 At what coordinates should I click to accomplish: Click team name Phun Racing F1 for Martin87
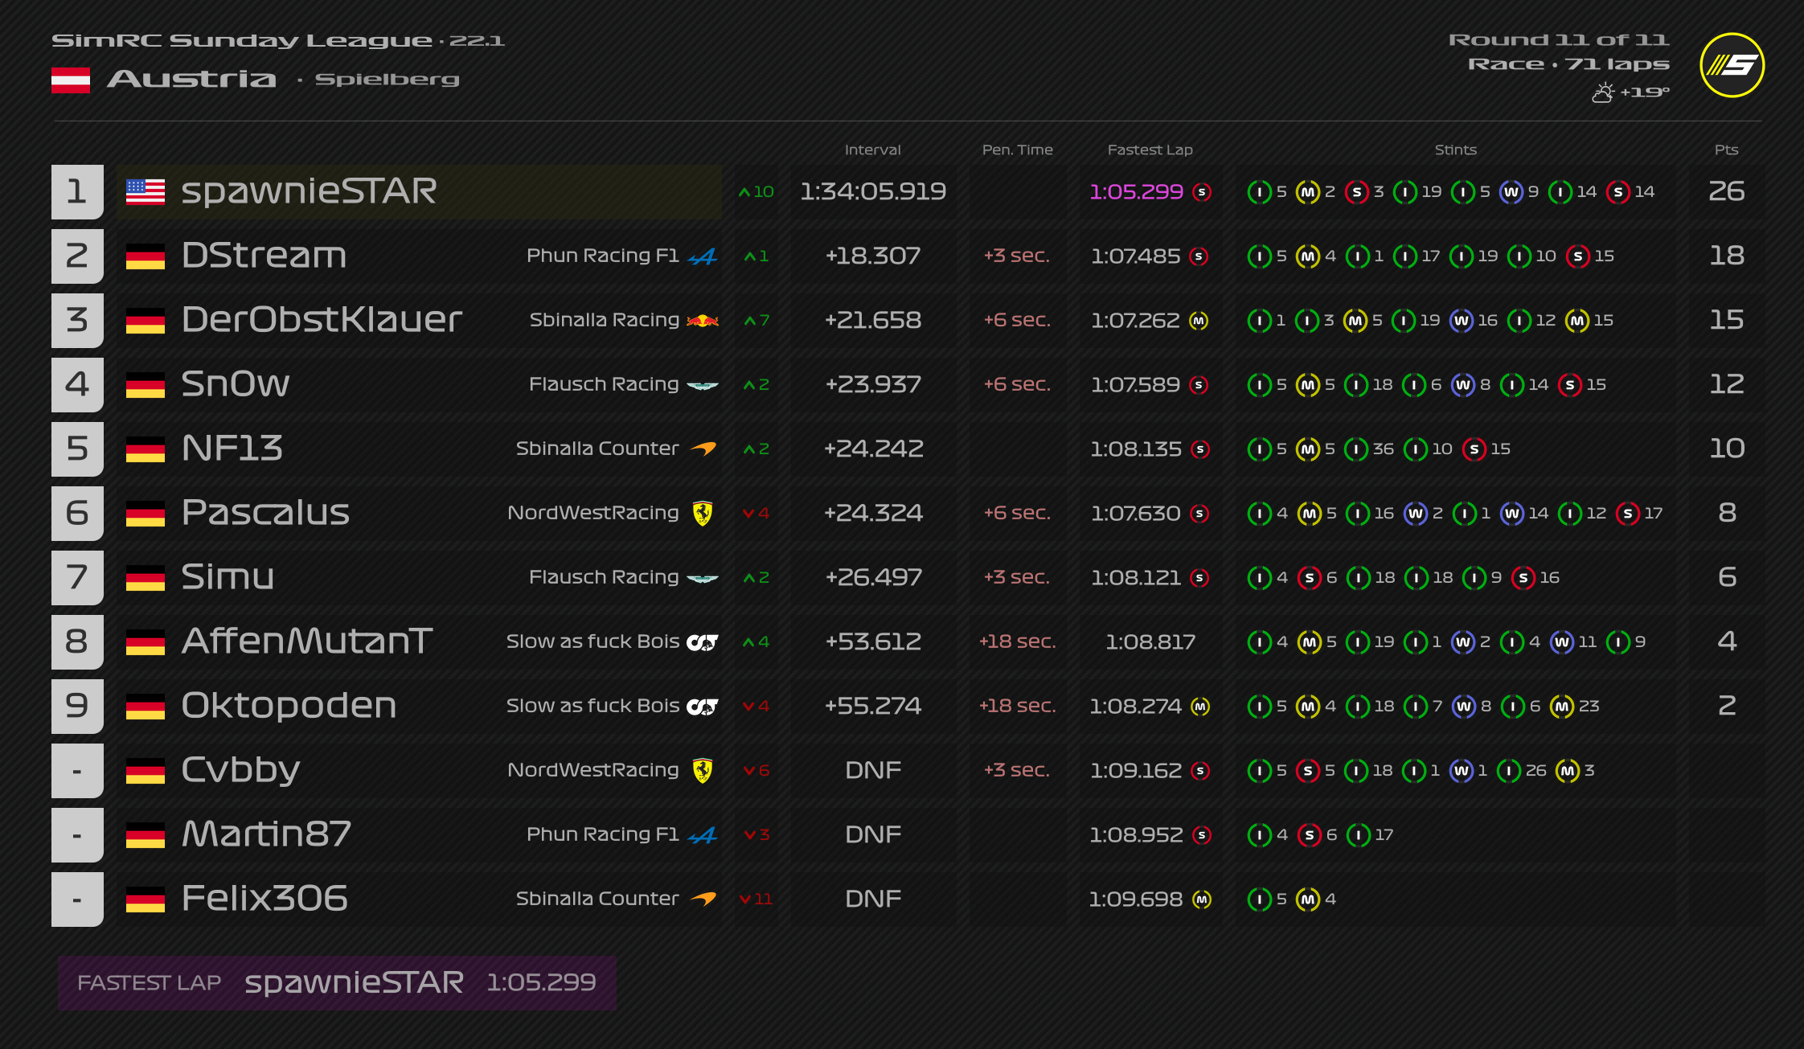(x=602, y=834)
